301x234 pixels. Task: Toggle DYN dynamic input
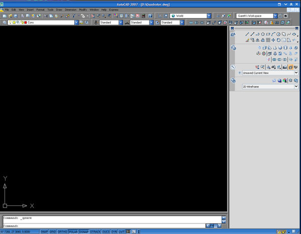pyautogui.click(x=114, y=231)
